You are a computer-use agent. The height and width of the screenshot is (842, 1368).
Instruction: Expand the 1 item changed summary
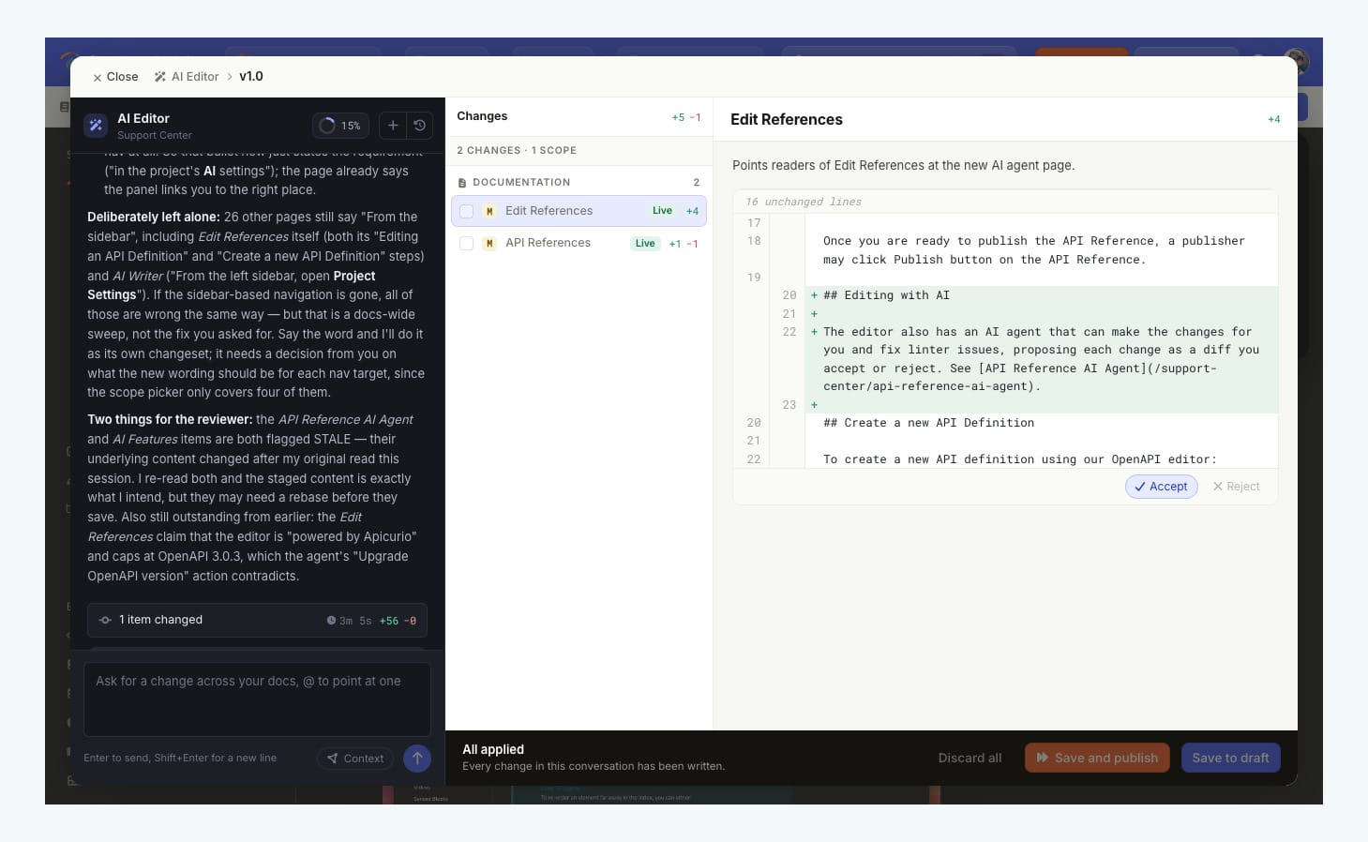click(x=257, y=620)
